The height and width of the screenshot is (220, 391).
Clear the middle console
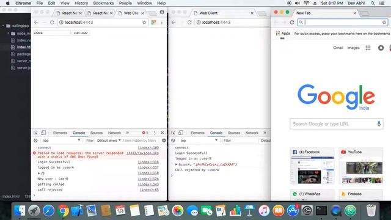pos(173,141)
